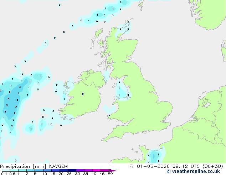Click the "Fr 01-05-2026" date text
226x175 pixels.
pyautogui.click(x=149, y=166)
